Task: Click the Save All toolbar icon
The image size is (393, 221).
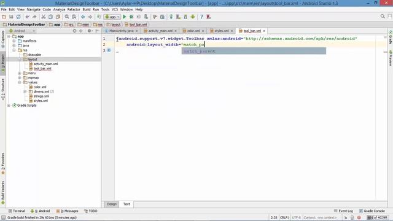Action: 11,17
